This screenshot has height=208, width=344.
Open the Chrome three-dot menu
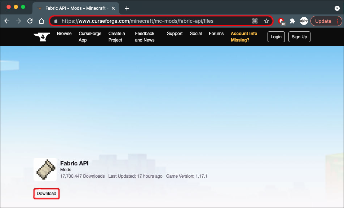338,21
